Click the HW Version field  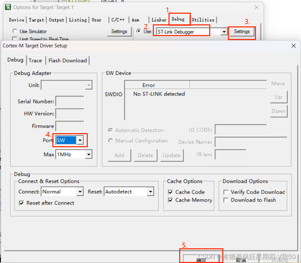(70, 113)
